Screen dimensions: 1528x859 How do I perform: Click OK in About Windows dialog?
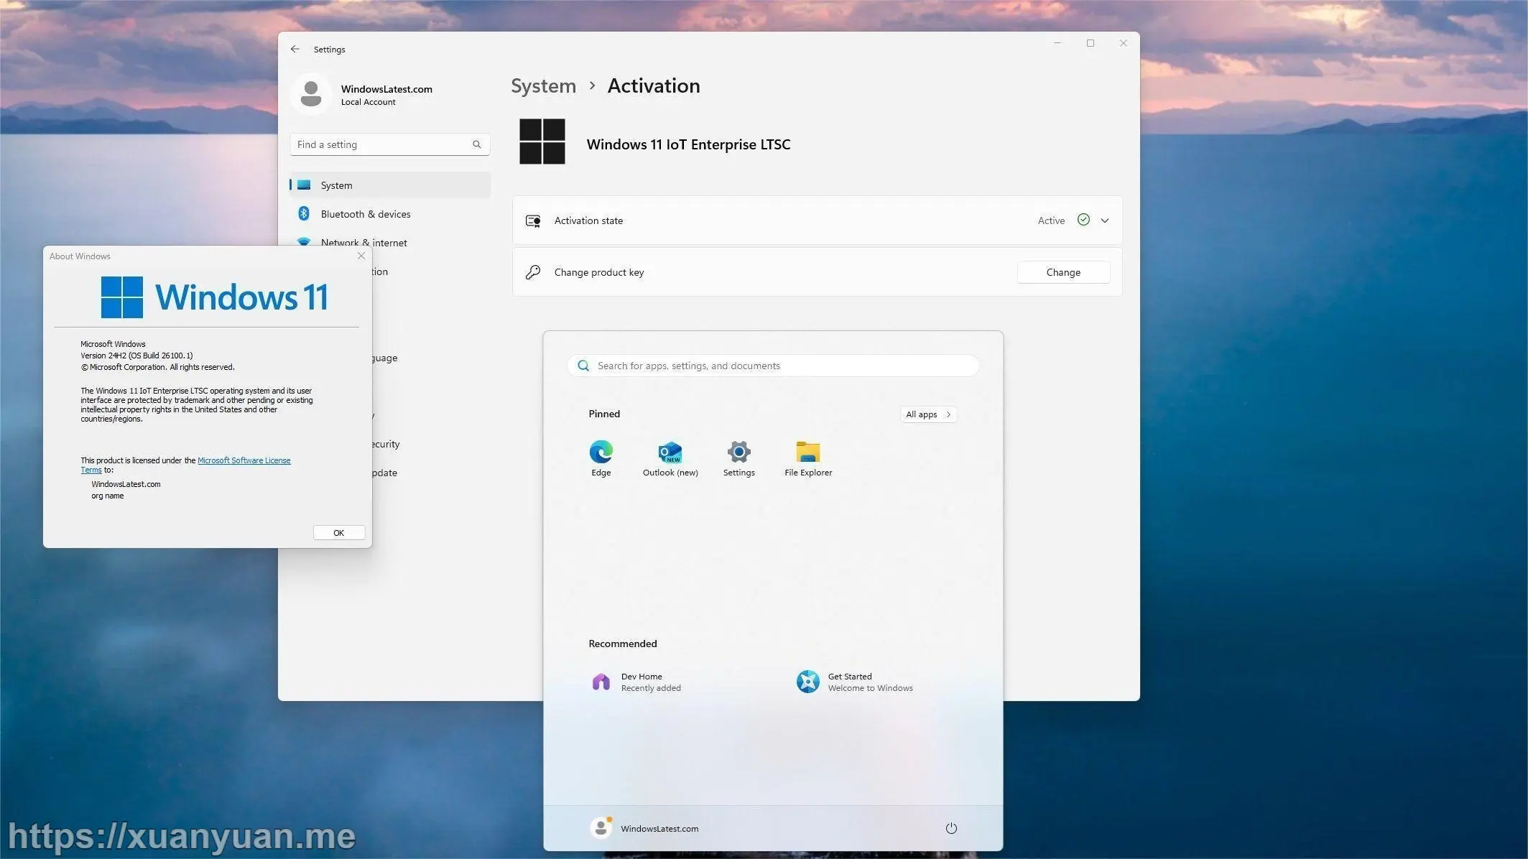pyautogui.click(x=339, y=532)
